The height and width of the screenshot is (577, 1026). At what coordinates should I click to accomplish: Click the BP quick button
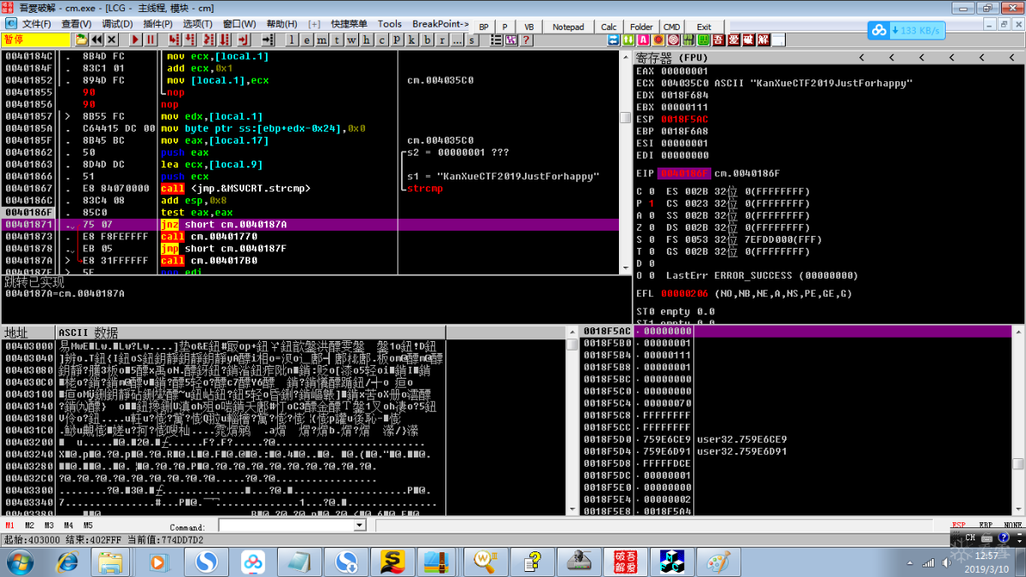click(x=483, y=27)
